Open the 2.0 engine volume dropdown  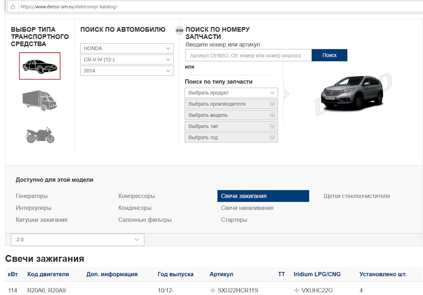point(78,240)
